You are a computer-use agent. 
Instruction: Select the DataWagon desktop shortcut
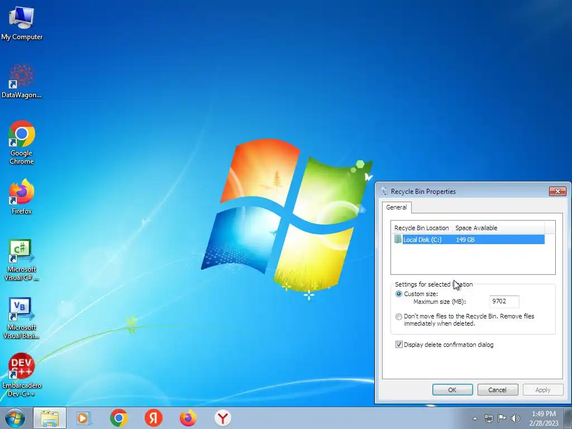22,81
